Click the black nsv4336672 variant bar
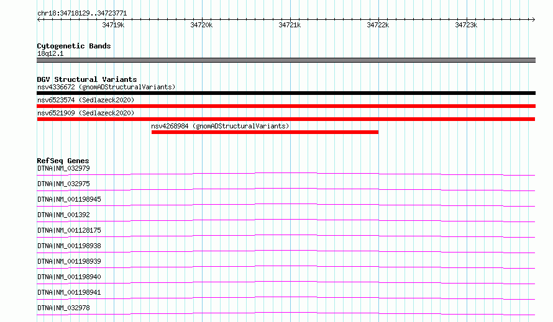This screenshot has width=553, height=322. click(x=286, y=93)
